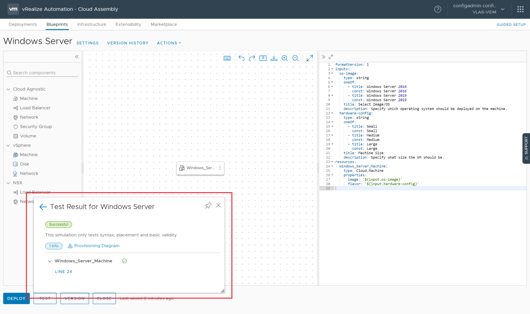Click the keyboard shortcuts icon
Screen dimensions: 530x314
[227, 58]
